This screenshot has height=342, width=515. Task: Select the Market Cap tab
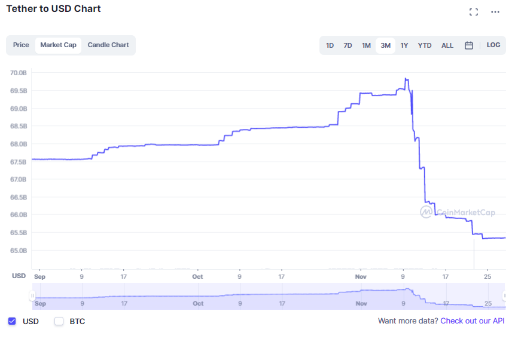pos(58,45)
